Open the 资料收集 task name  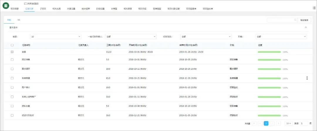26,106
